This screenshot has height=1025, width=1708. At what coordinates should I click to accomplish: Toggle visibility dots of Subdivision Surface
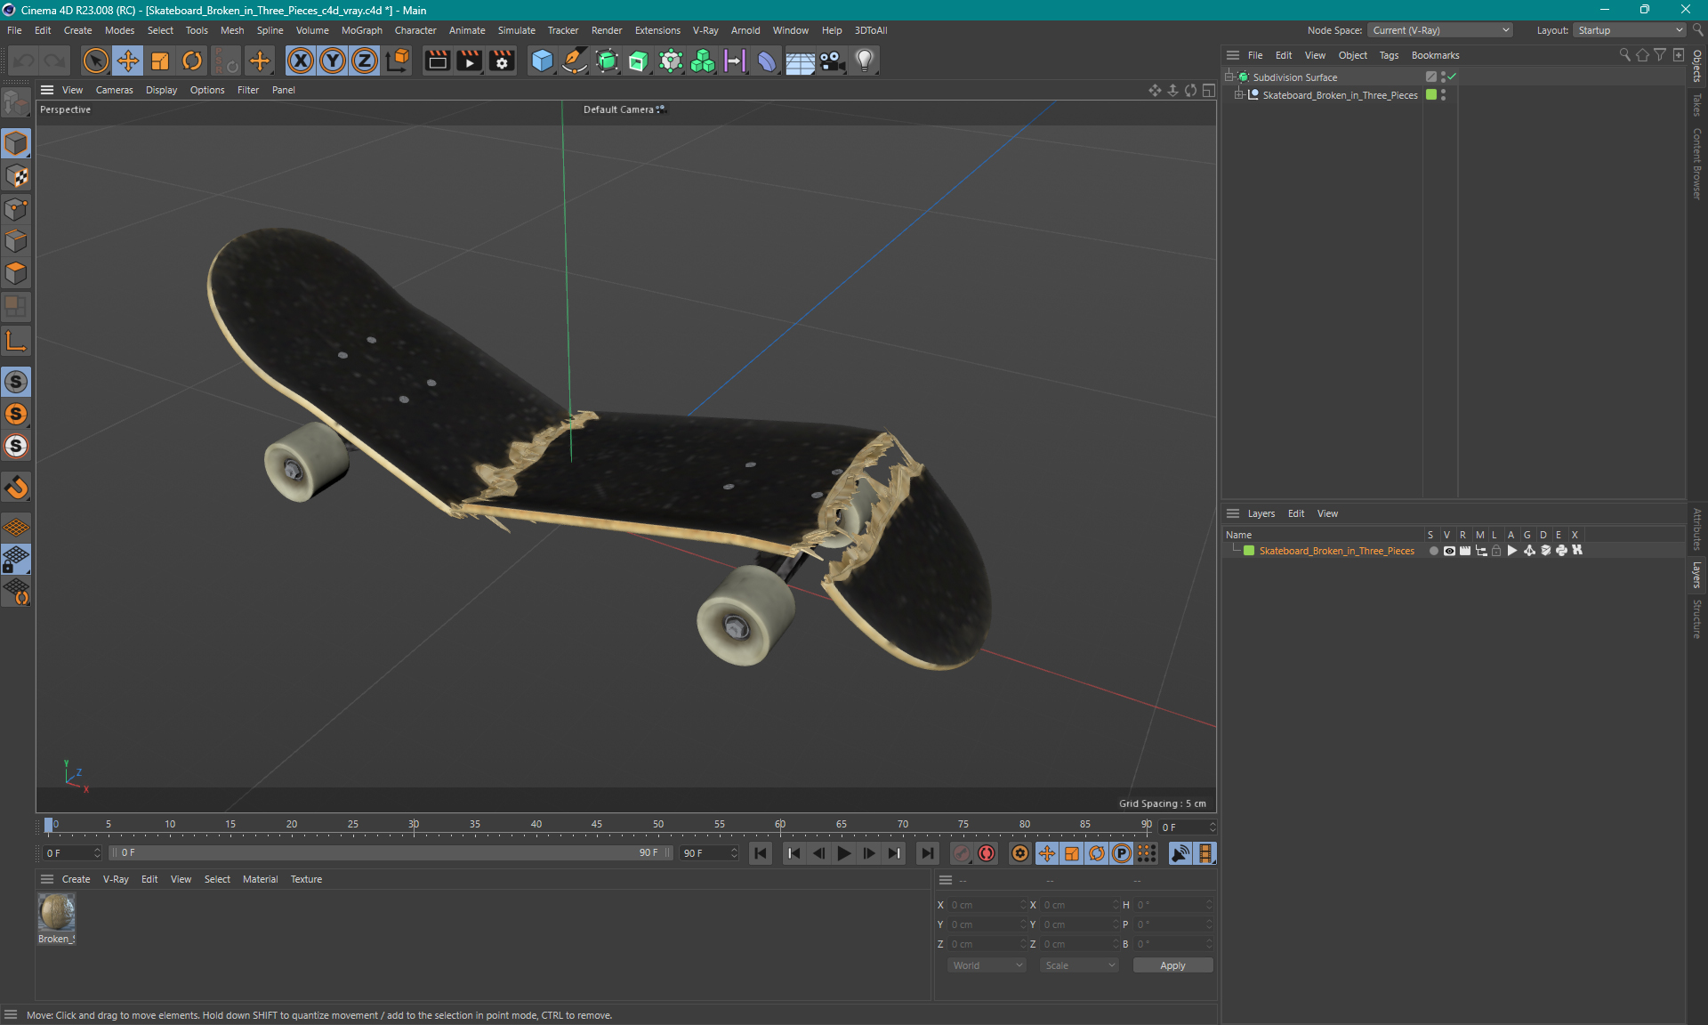[x=1443, y=77]
